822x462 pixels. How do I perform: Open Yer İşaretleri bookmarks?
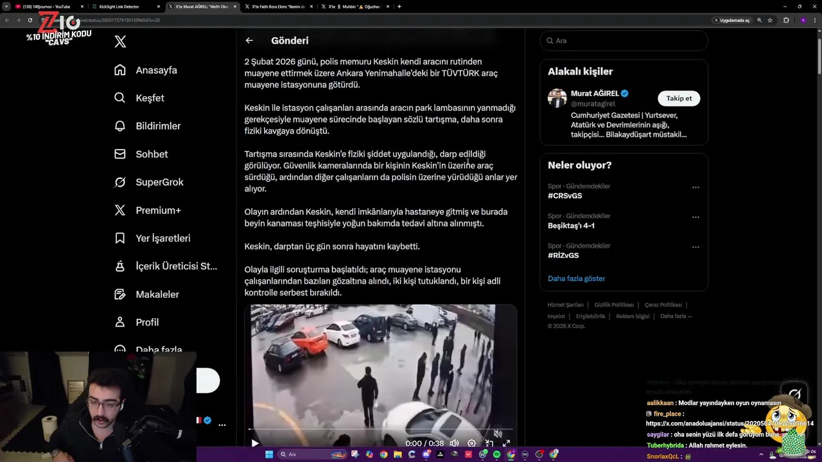coord(152,238)
